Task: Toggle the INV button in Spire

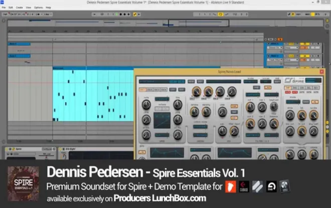Action: point(234,112)
